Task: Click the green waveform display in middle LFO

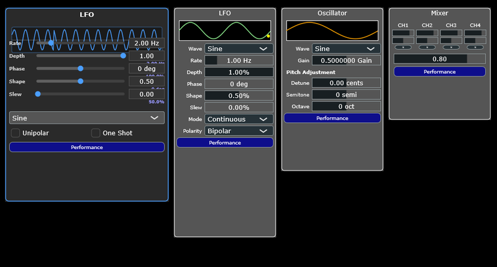Action: tap(225, 31)
